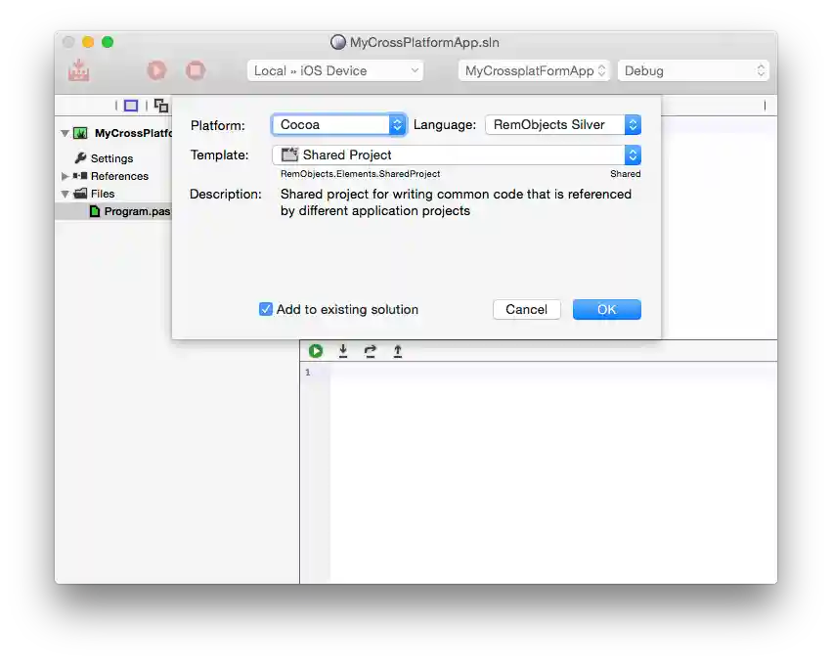Select the Program.pas tree row

point(113,211)
